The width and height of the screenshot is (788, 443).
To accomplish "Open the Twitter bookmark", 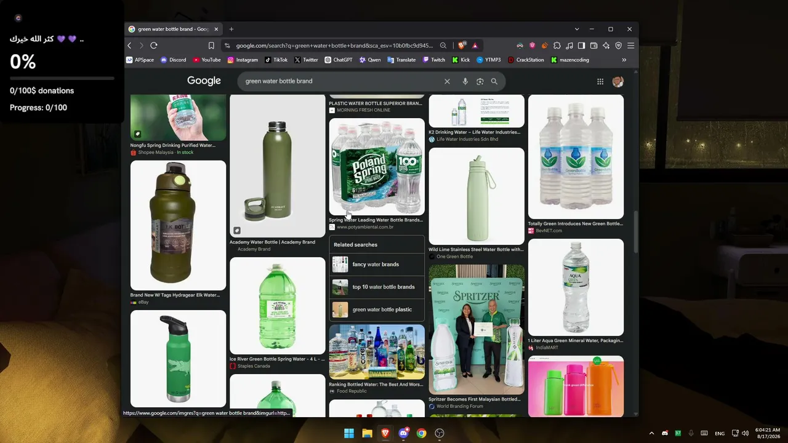I will tap(306, 60).
